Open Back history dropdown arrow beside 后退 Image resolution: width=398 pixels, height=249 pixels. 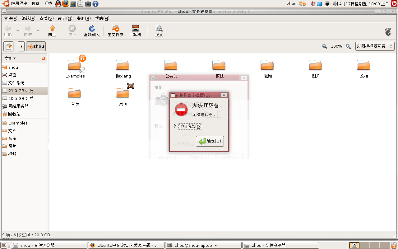click(18, 31)
